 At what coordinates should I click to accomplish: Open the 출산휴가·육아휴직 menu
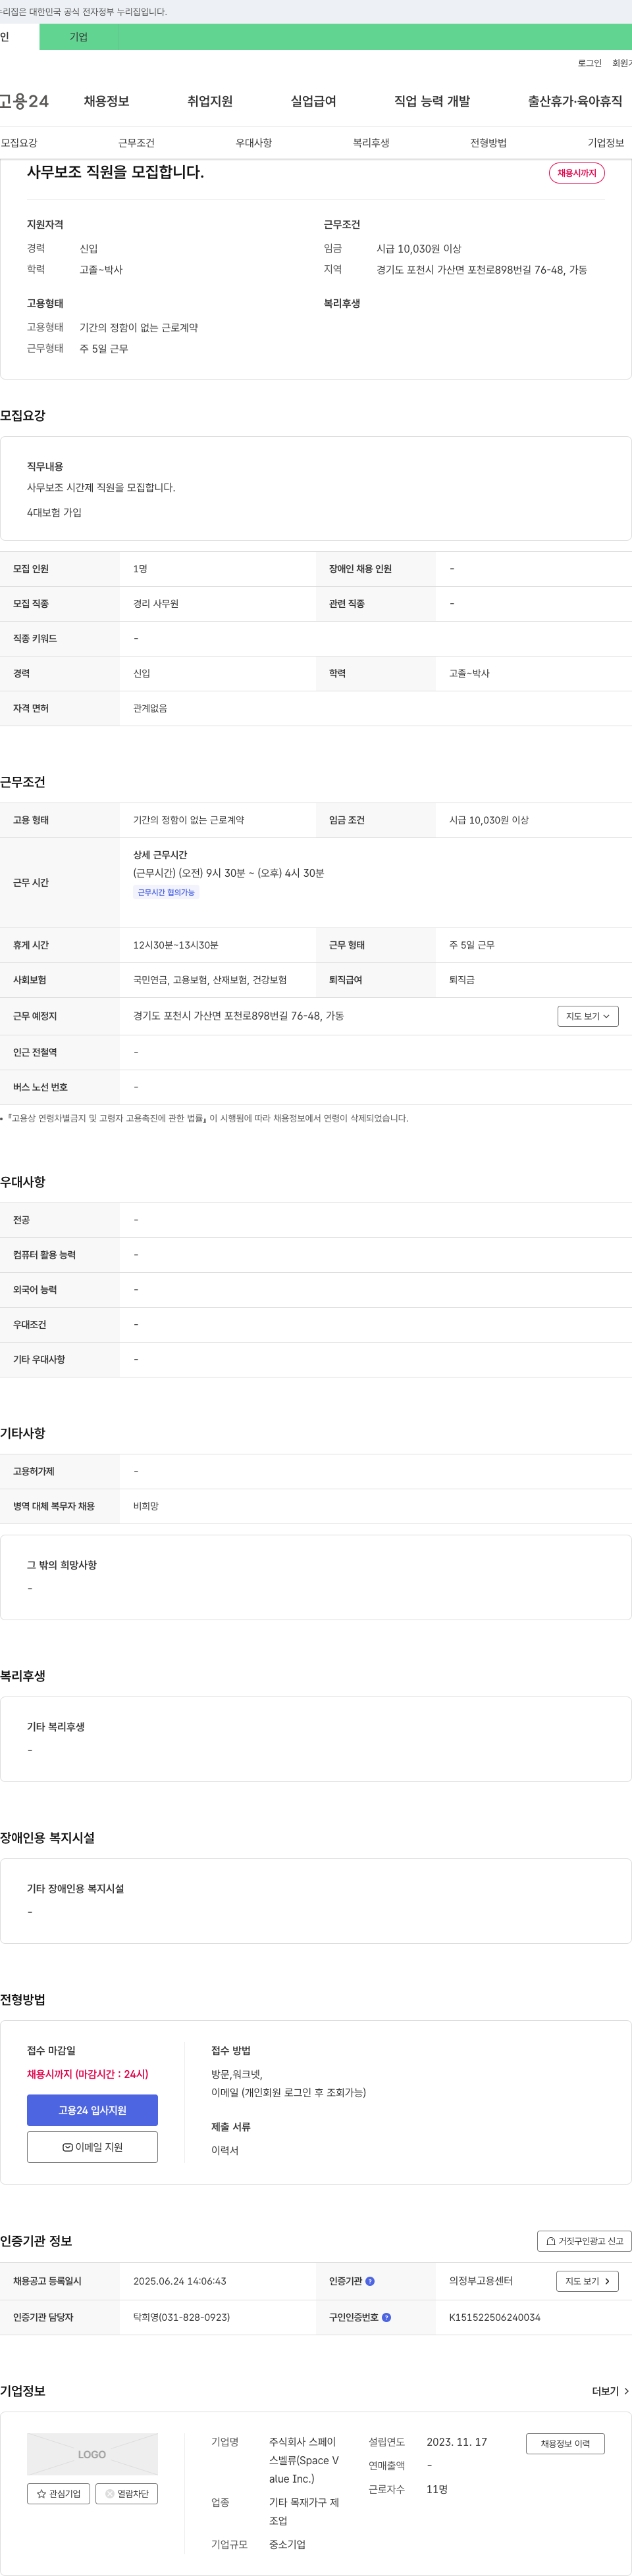575,101
